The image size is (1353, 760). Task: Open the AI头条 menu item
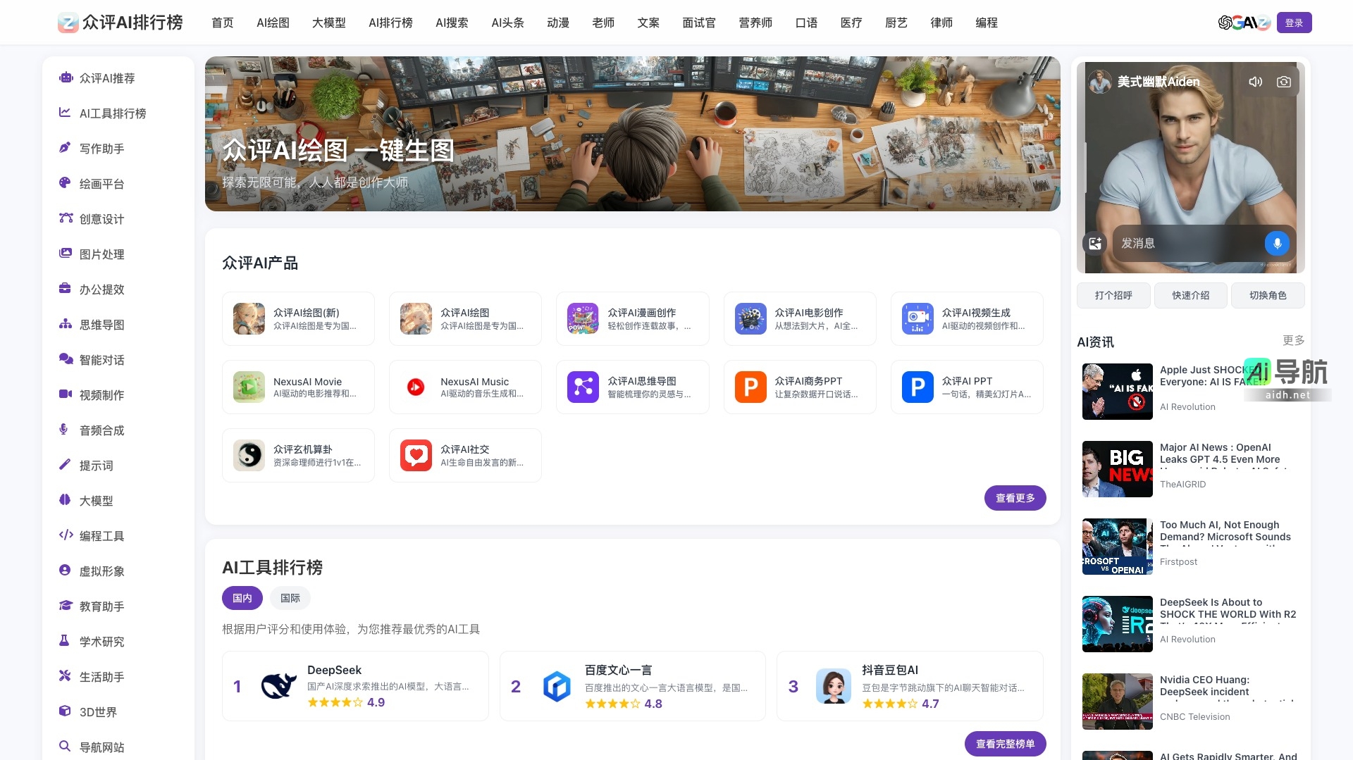pyautogui.click(x=508, y=23)
